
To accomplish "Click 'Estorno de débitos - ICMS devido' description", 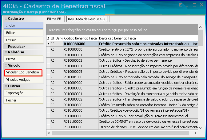I will (x=148, y=127).
